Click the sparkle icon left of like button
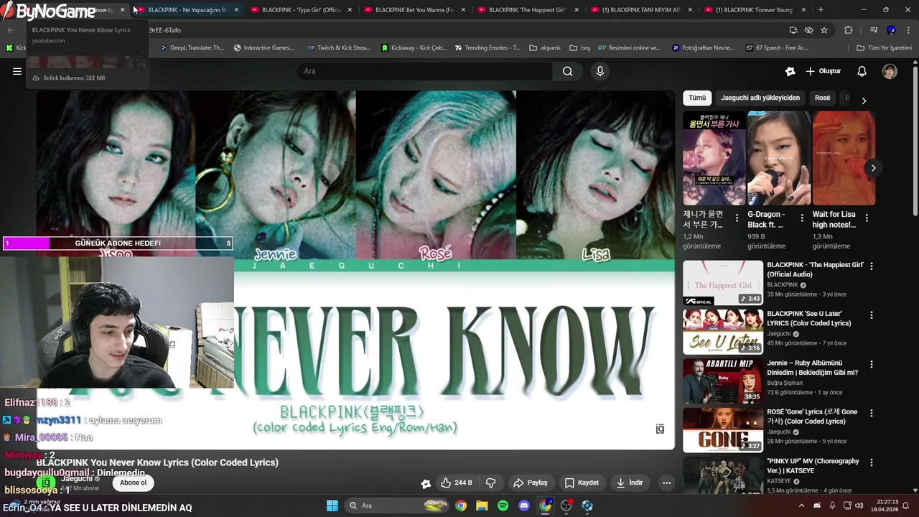This screenshot has width=919, height=517. [x=426, y=483]
